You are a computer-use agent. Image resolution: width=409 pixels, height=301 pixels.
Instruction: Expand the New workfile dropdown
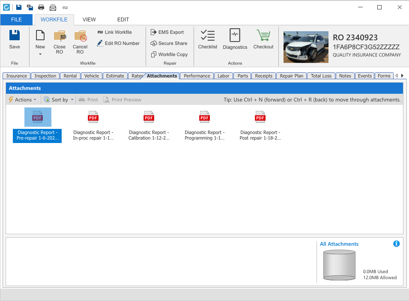(x=40, y=54)
